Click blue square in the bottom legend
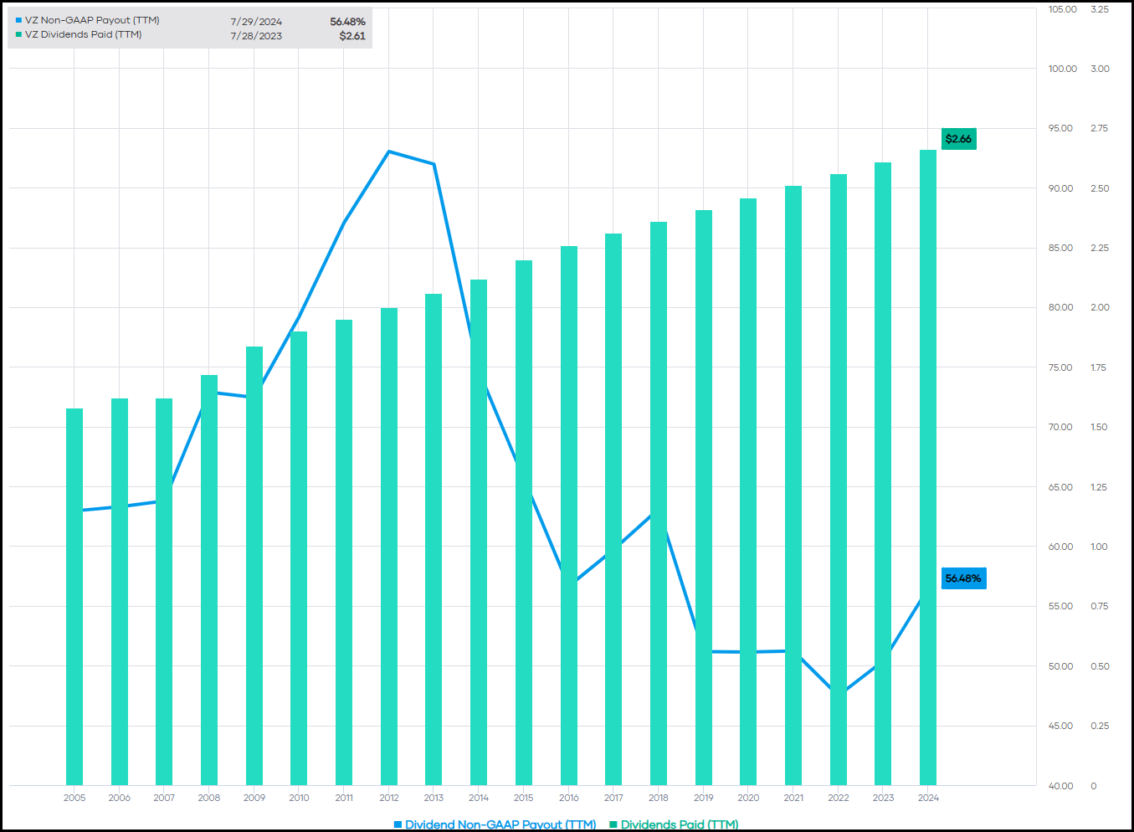The height and width of the screenshot is (832, 1134). (398, 824)
